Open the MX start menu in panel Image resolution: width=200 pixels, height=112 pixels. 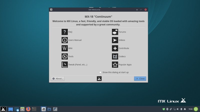click(x=3, y=109)
